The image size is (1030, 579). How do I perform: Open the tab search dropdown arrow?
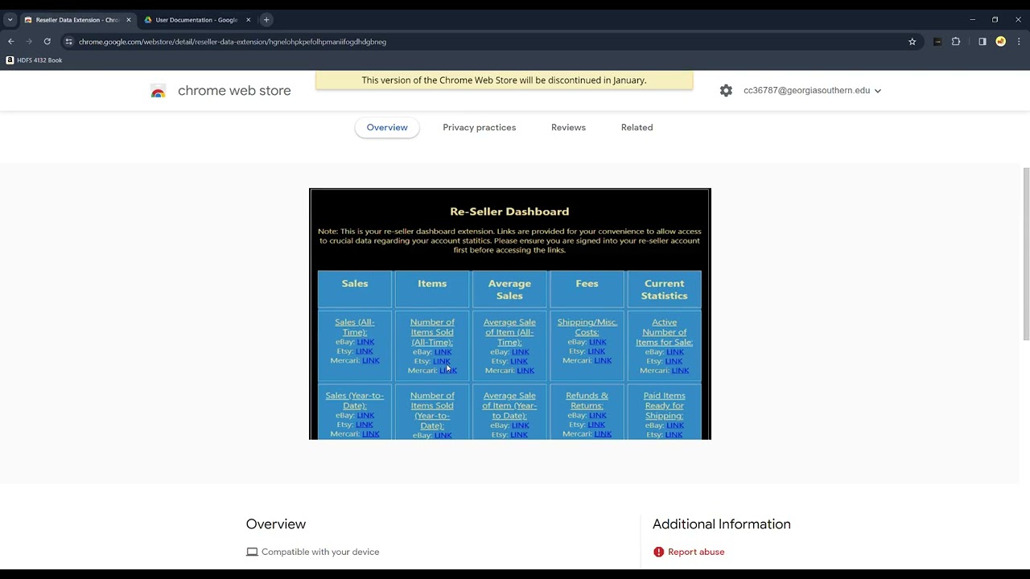(10, 19)
